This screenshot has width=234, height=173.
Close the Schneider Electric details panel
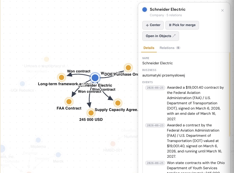222,10
